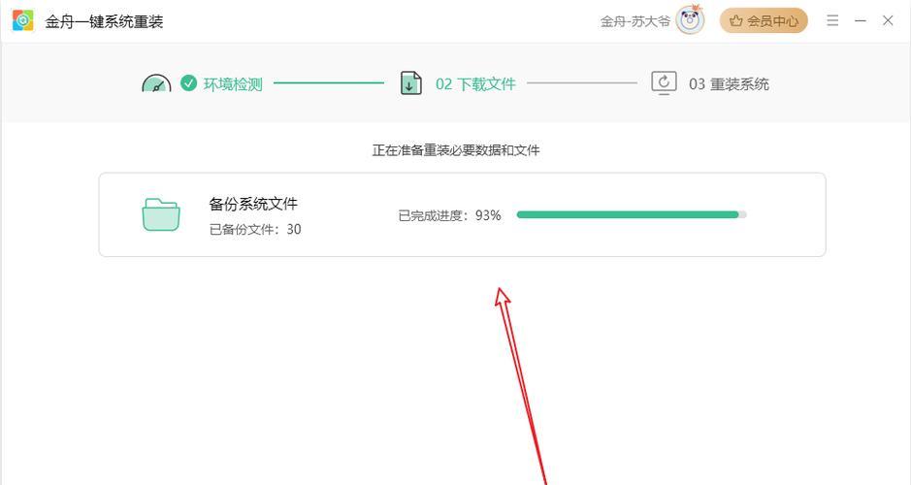Click the green checkmark beside 环境检测
911x485 pixels.
pos(188,83)
